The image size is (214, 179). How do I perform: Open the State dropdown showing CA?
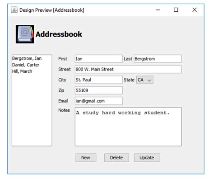(x=145, y=80)
